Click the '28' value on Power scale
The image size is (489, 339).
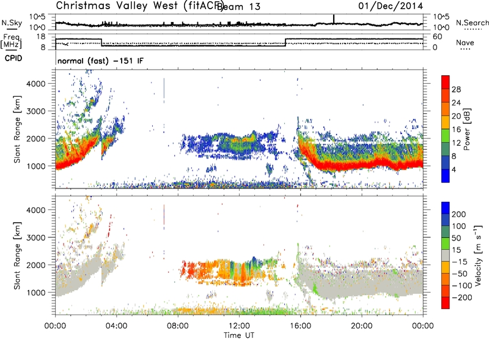[456, 89]
